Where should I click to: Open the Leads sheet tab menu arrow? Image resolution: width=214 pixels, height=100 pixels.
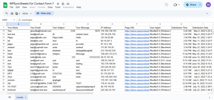pyautogui.click(x=26, y=97)
